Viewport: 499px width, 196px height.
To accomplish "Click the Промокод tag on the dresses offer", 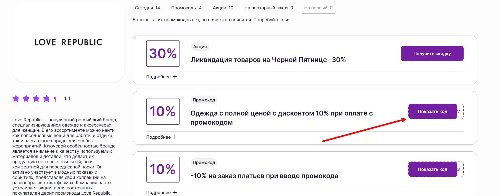I will (x=204, y=162).
